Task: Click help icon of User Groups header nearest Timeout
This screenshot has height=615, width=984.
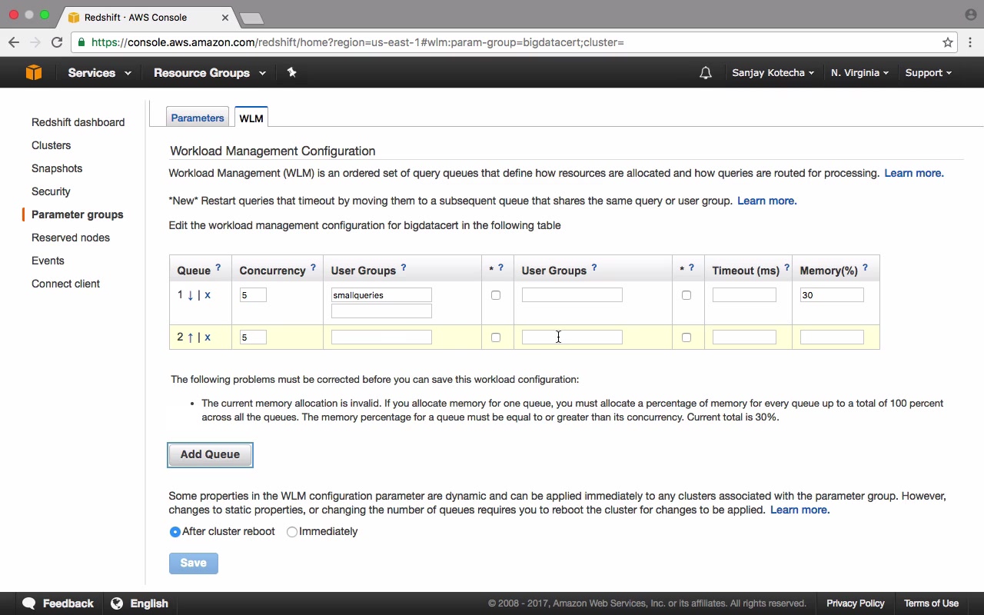Action: [594, 268]
